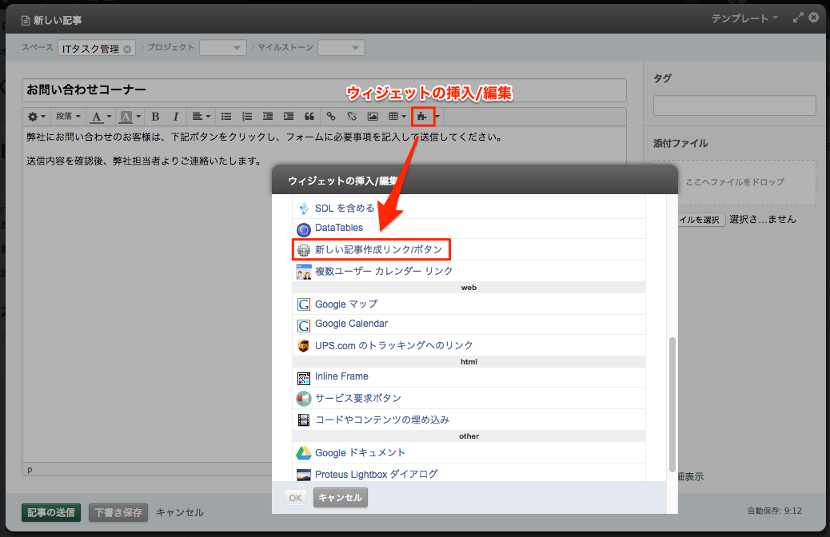Apply blockquote formatting
This screenshot has width=830, height=537.
pos(309,117)
